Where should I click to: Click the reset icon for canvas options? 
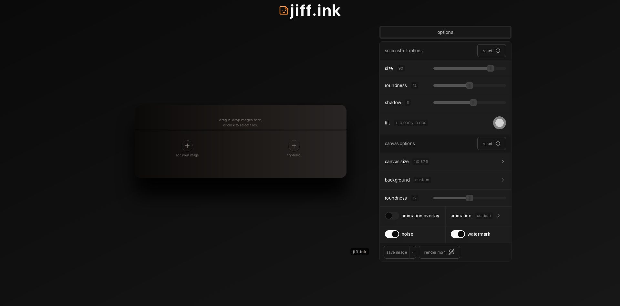[x=498, y=143]
